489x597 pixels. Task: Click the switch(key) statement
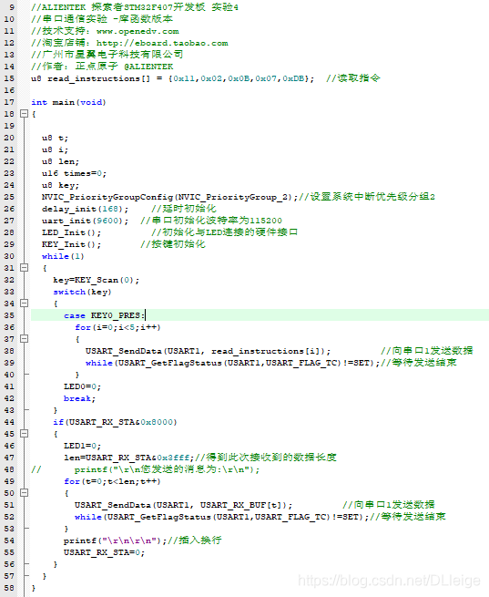(x=82, y=292)
